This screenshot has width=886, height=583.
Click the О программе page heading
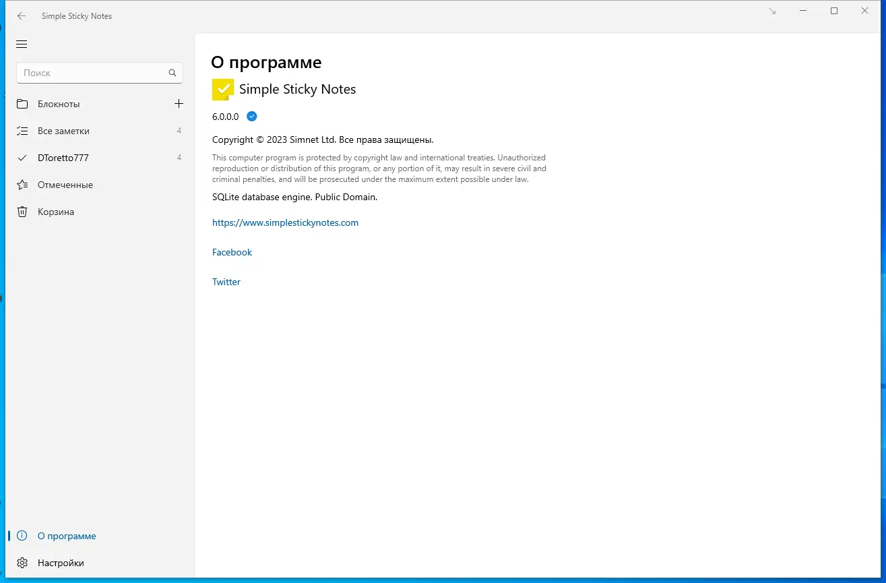(266, 63)
